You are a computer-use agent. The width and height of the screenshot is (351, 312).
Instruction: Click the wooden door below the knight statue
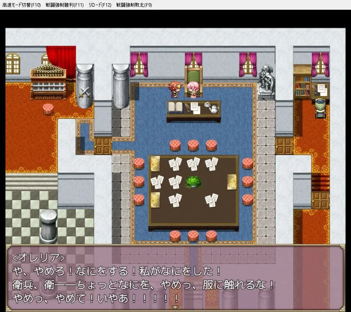284,145
